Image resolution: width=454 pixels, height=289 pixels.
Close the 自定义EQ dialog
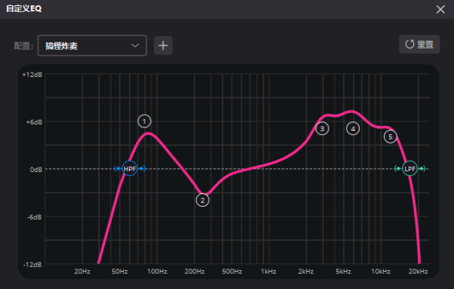(440, 9)
